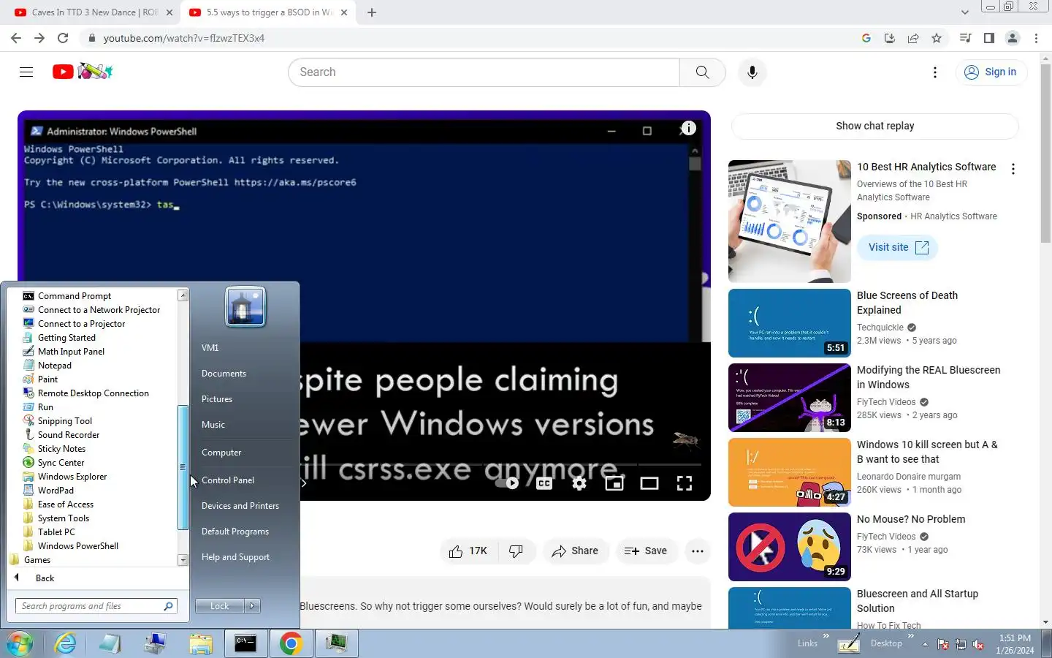Click the YouTube page scrollbar

tap(1045, 154)
